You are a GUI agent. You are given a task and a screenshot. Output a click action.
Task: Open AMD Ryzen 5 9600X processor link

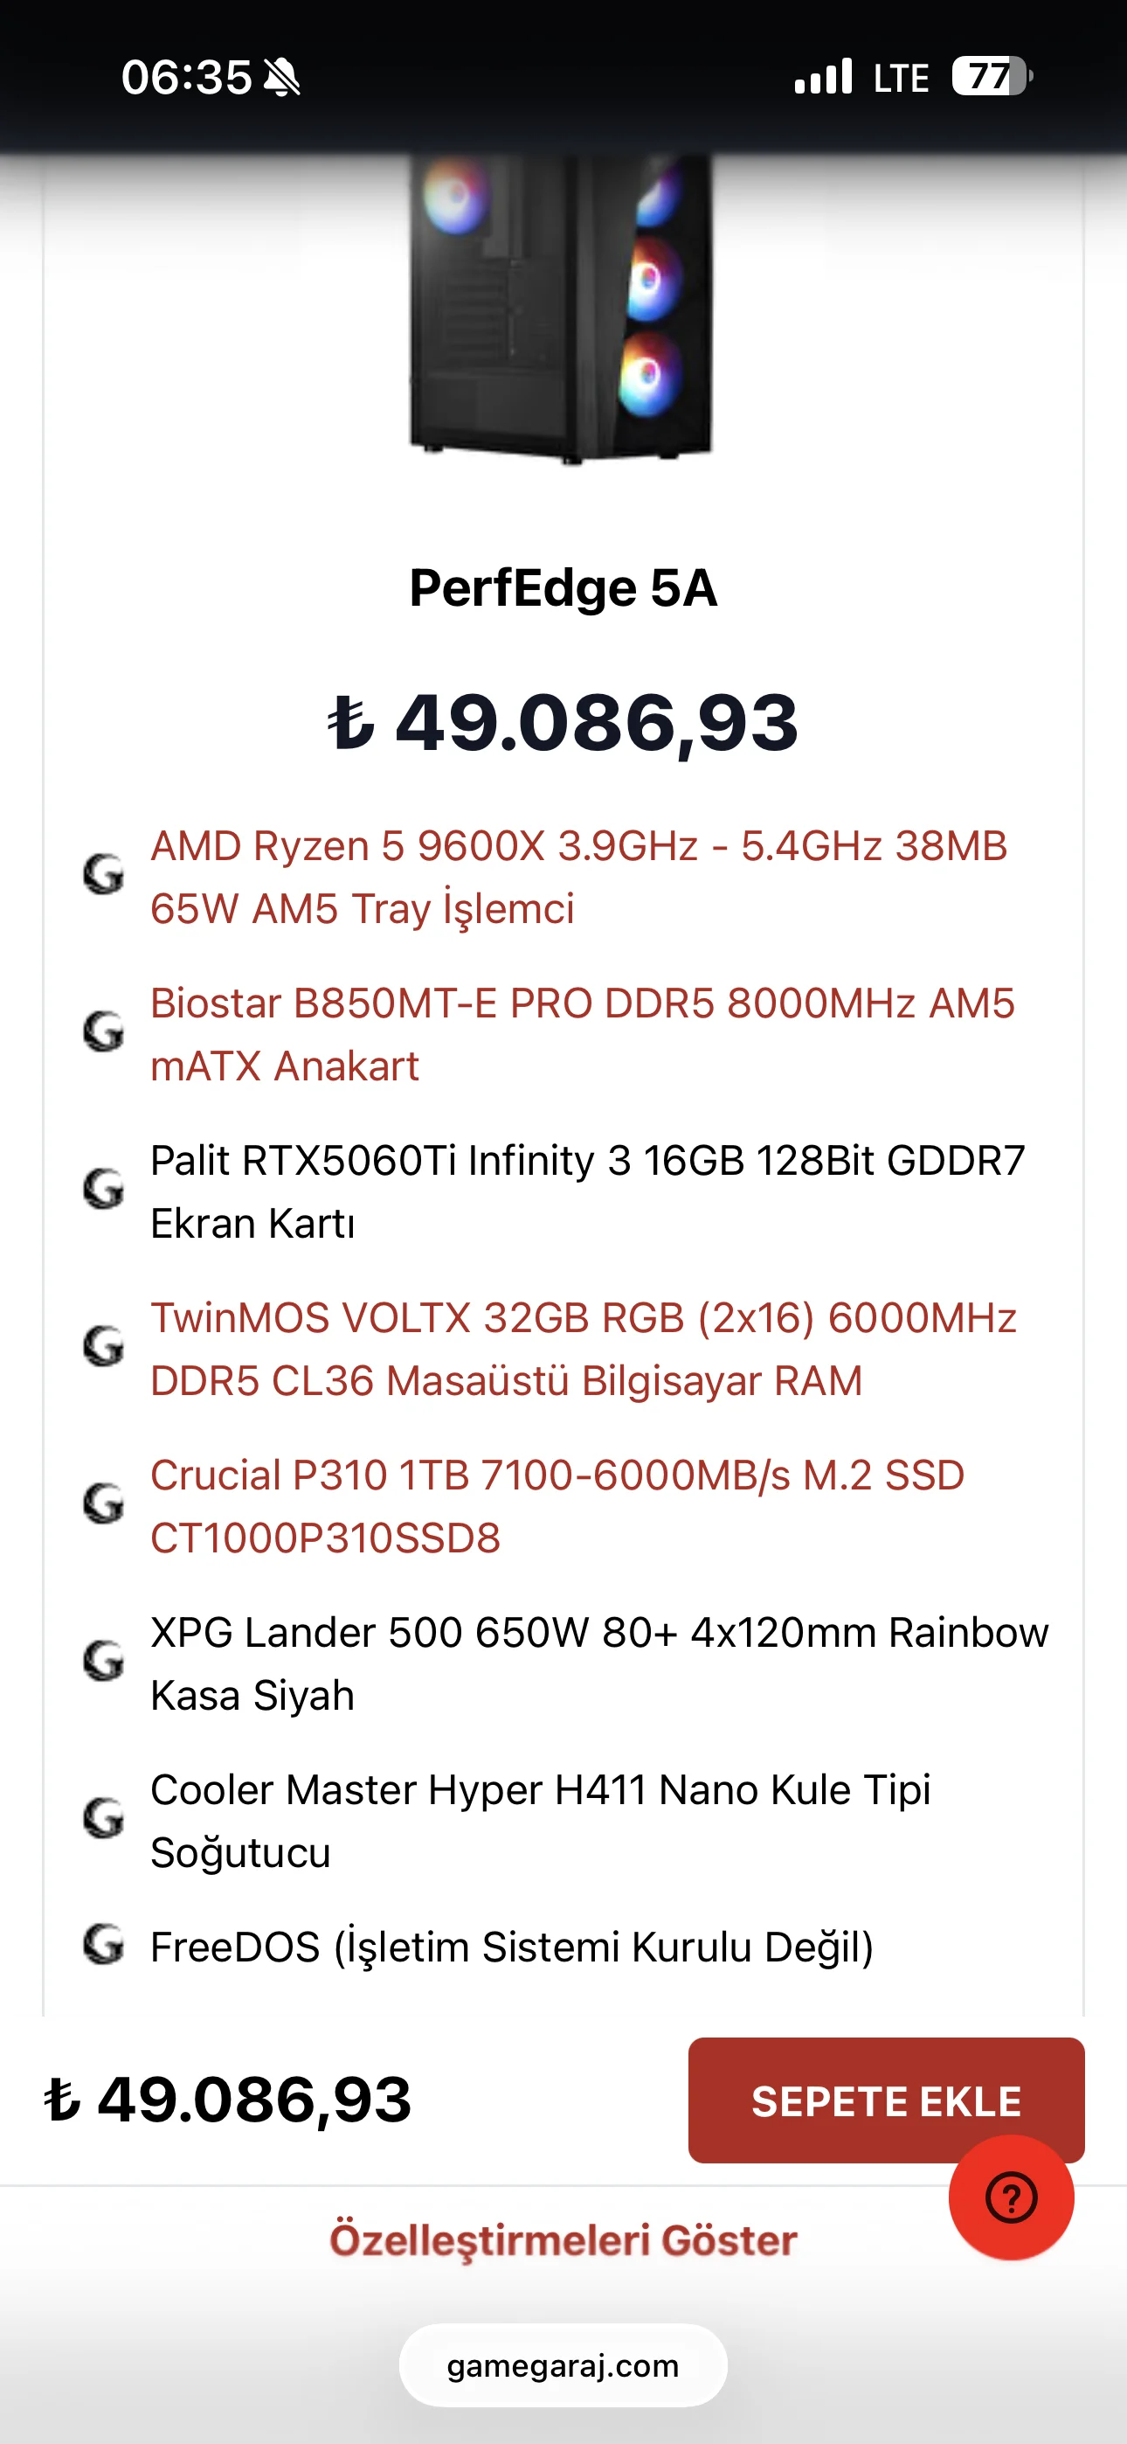[577, 877]
